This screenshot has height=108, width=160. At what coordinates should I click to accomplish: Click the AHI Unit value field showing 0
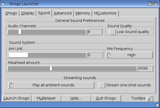[95, 55]
